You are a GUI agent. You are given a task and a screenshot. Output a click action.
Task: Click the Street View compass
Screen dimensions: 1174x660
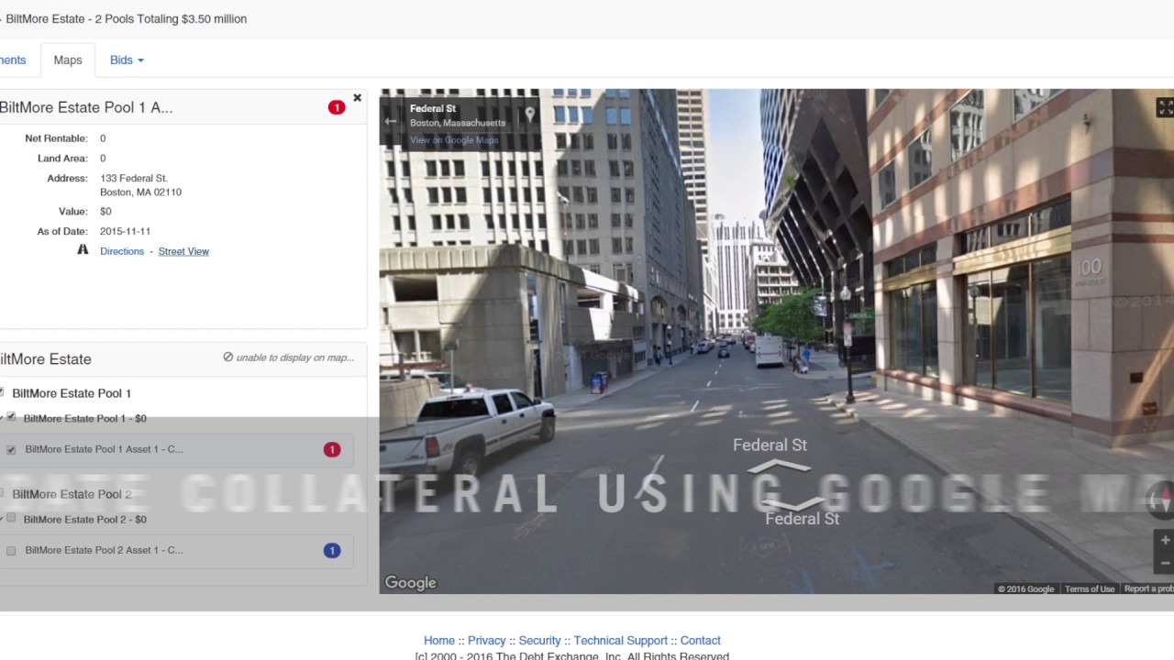tap(1165, 499)
